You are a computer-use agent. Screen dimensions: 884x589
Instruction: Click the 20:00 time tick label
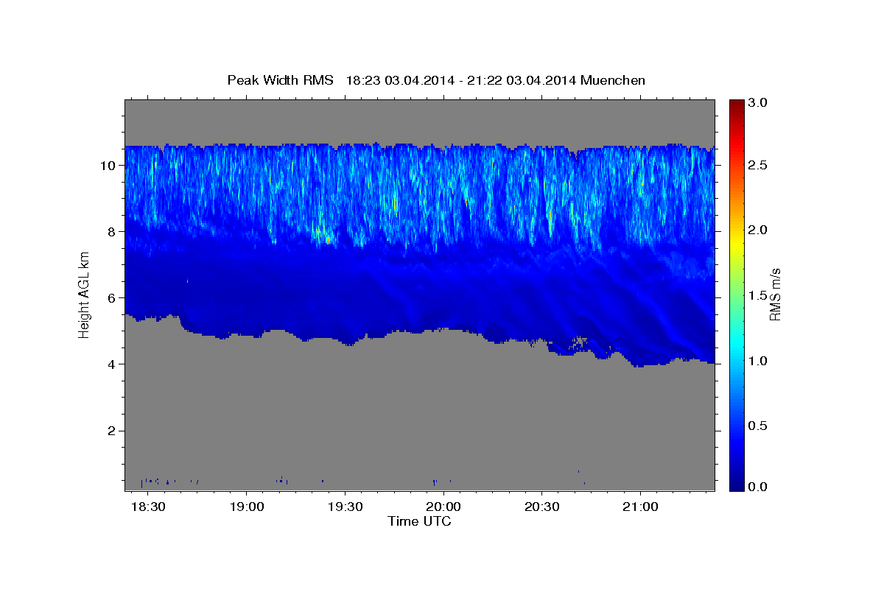click(443, 508)
